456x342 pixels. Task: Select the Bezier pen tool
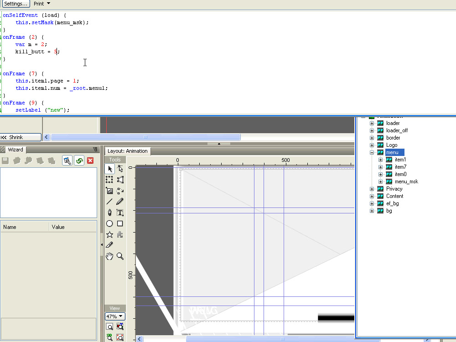(109, 212)
